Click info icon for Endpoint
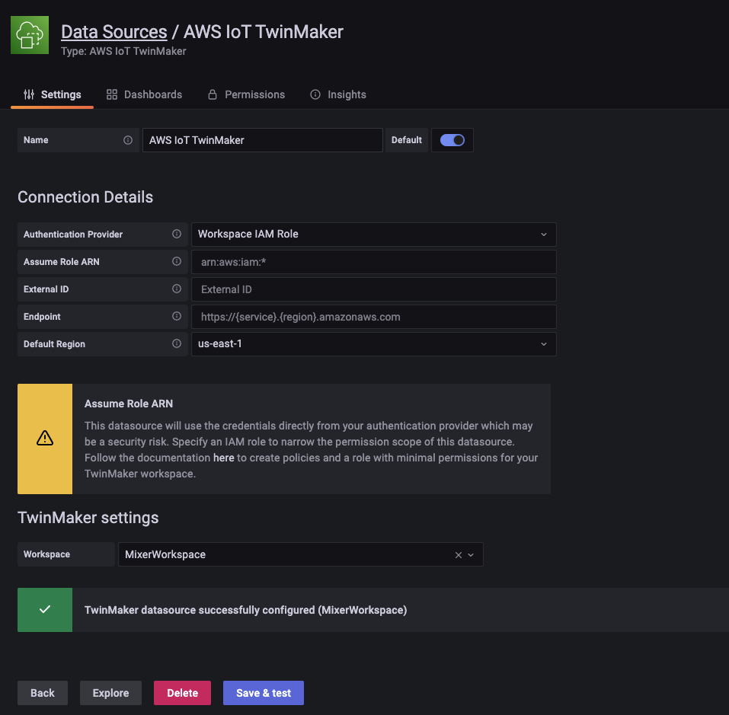The width and height of the screenshot is (729, 715). pos(177,317)
